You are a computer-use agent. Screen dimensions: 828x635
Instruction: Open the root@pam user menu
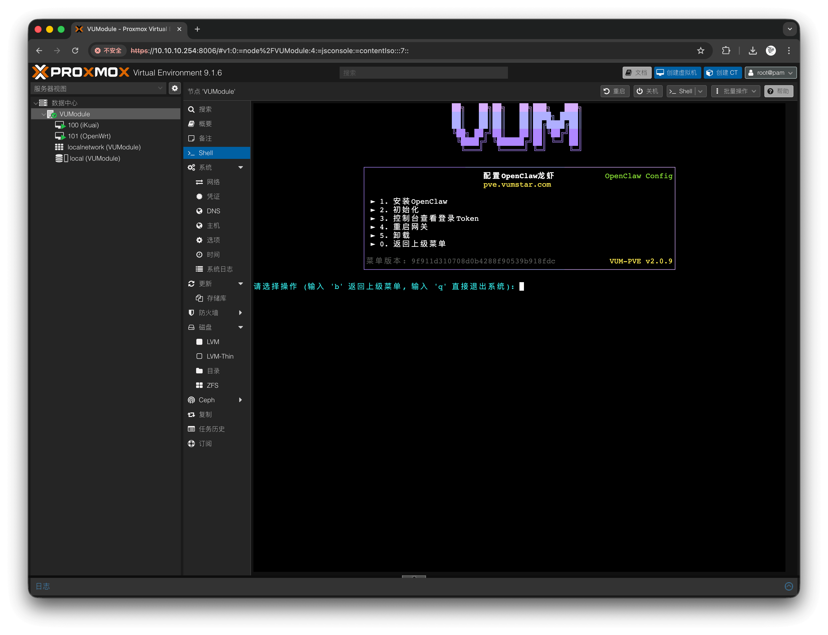click(771, 73)
